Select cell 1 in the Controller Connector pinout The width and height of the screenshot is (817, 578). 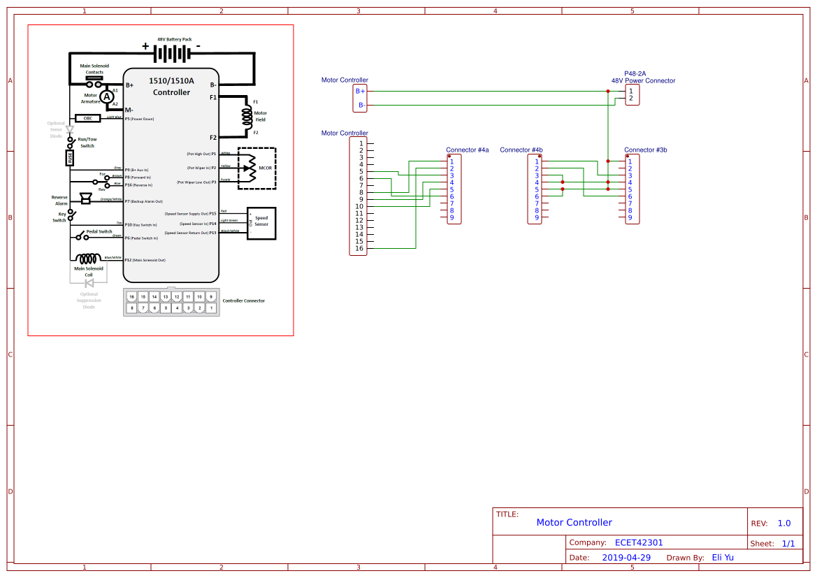coord(211,308)
